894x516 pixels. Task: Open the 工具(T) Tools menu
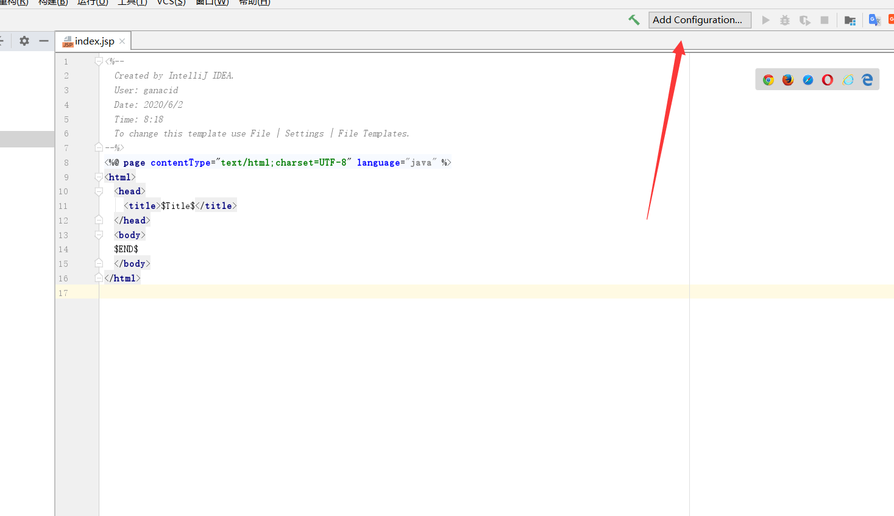(132, 2)
